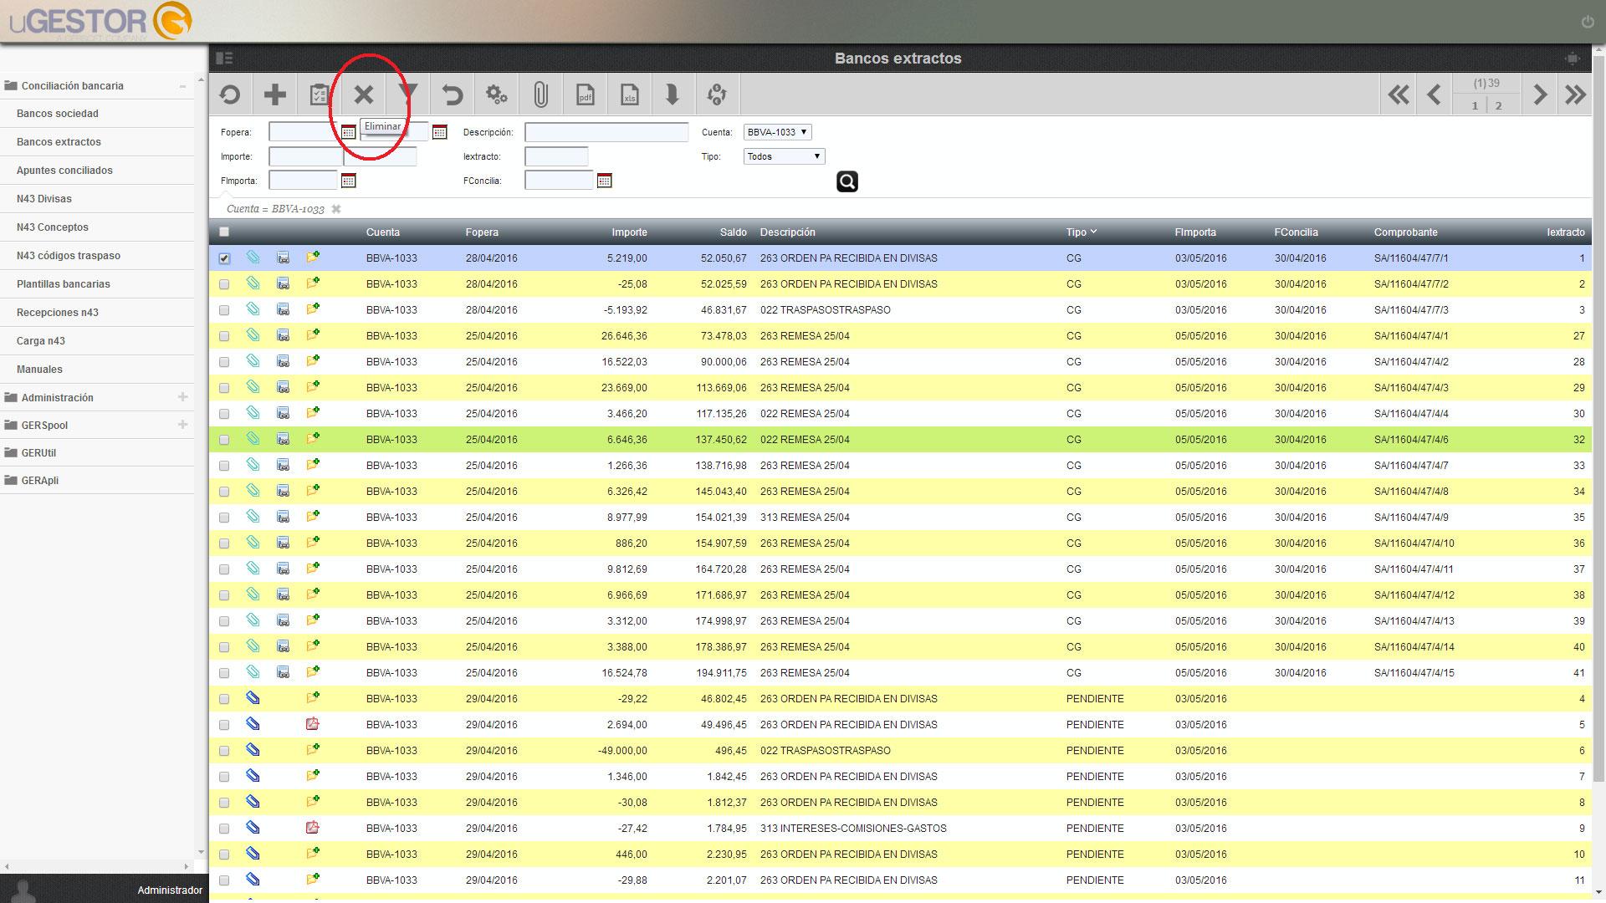Click folder plus icon in lextracto 4 row
Viewport: 1606px width, 903px height.
(313, 698)
